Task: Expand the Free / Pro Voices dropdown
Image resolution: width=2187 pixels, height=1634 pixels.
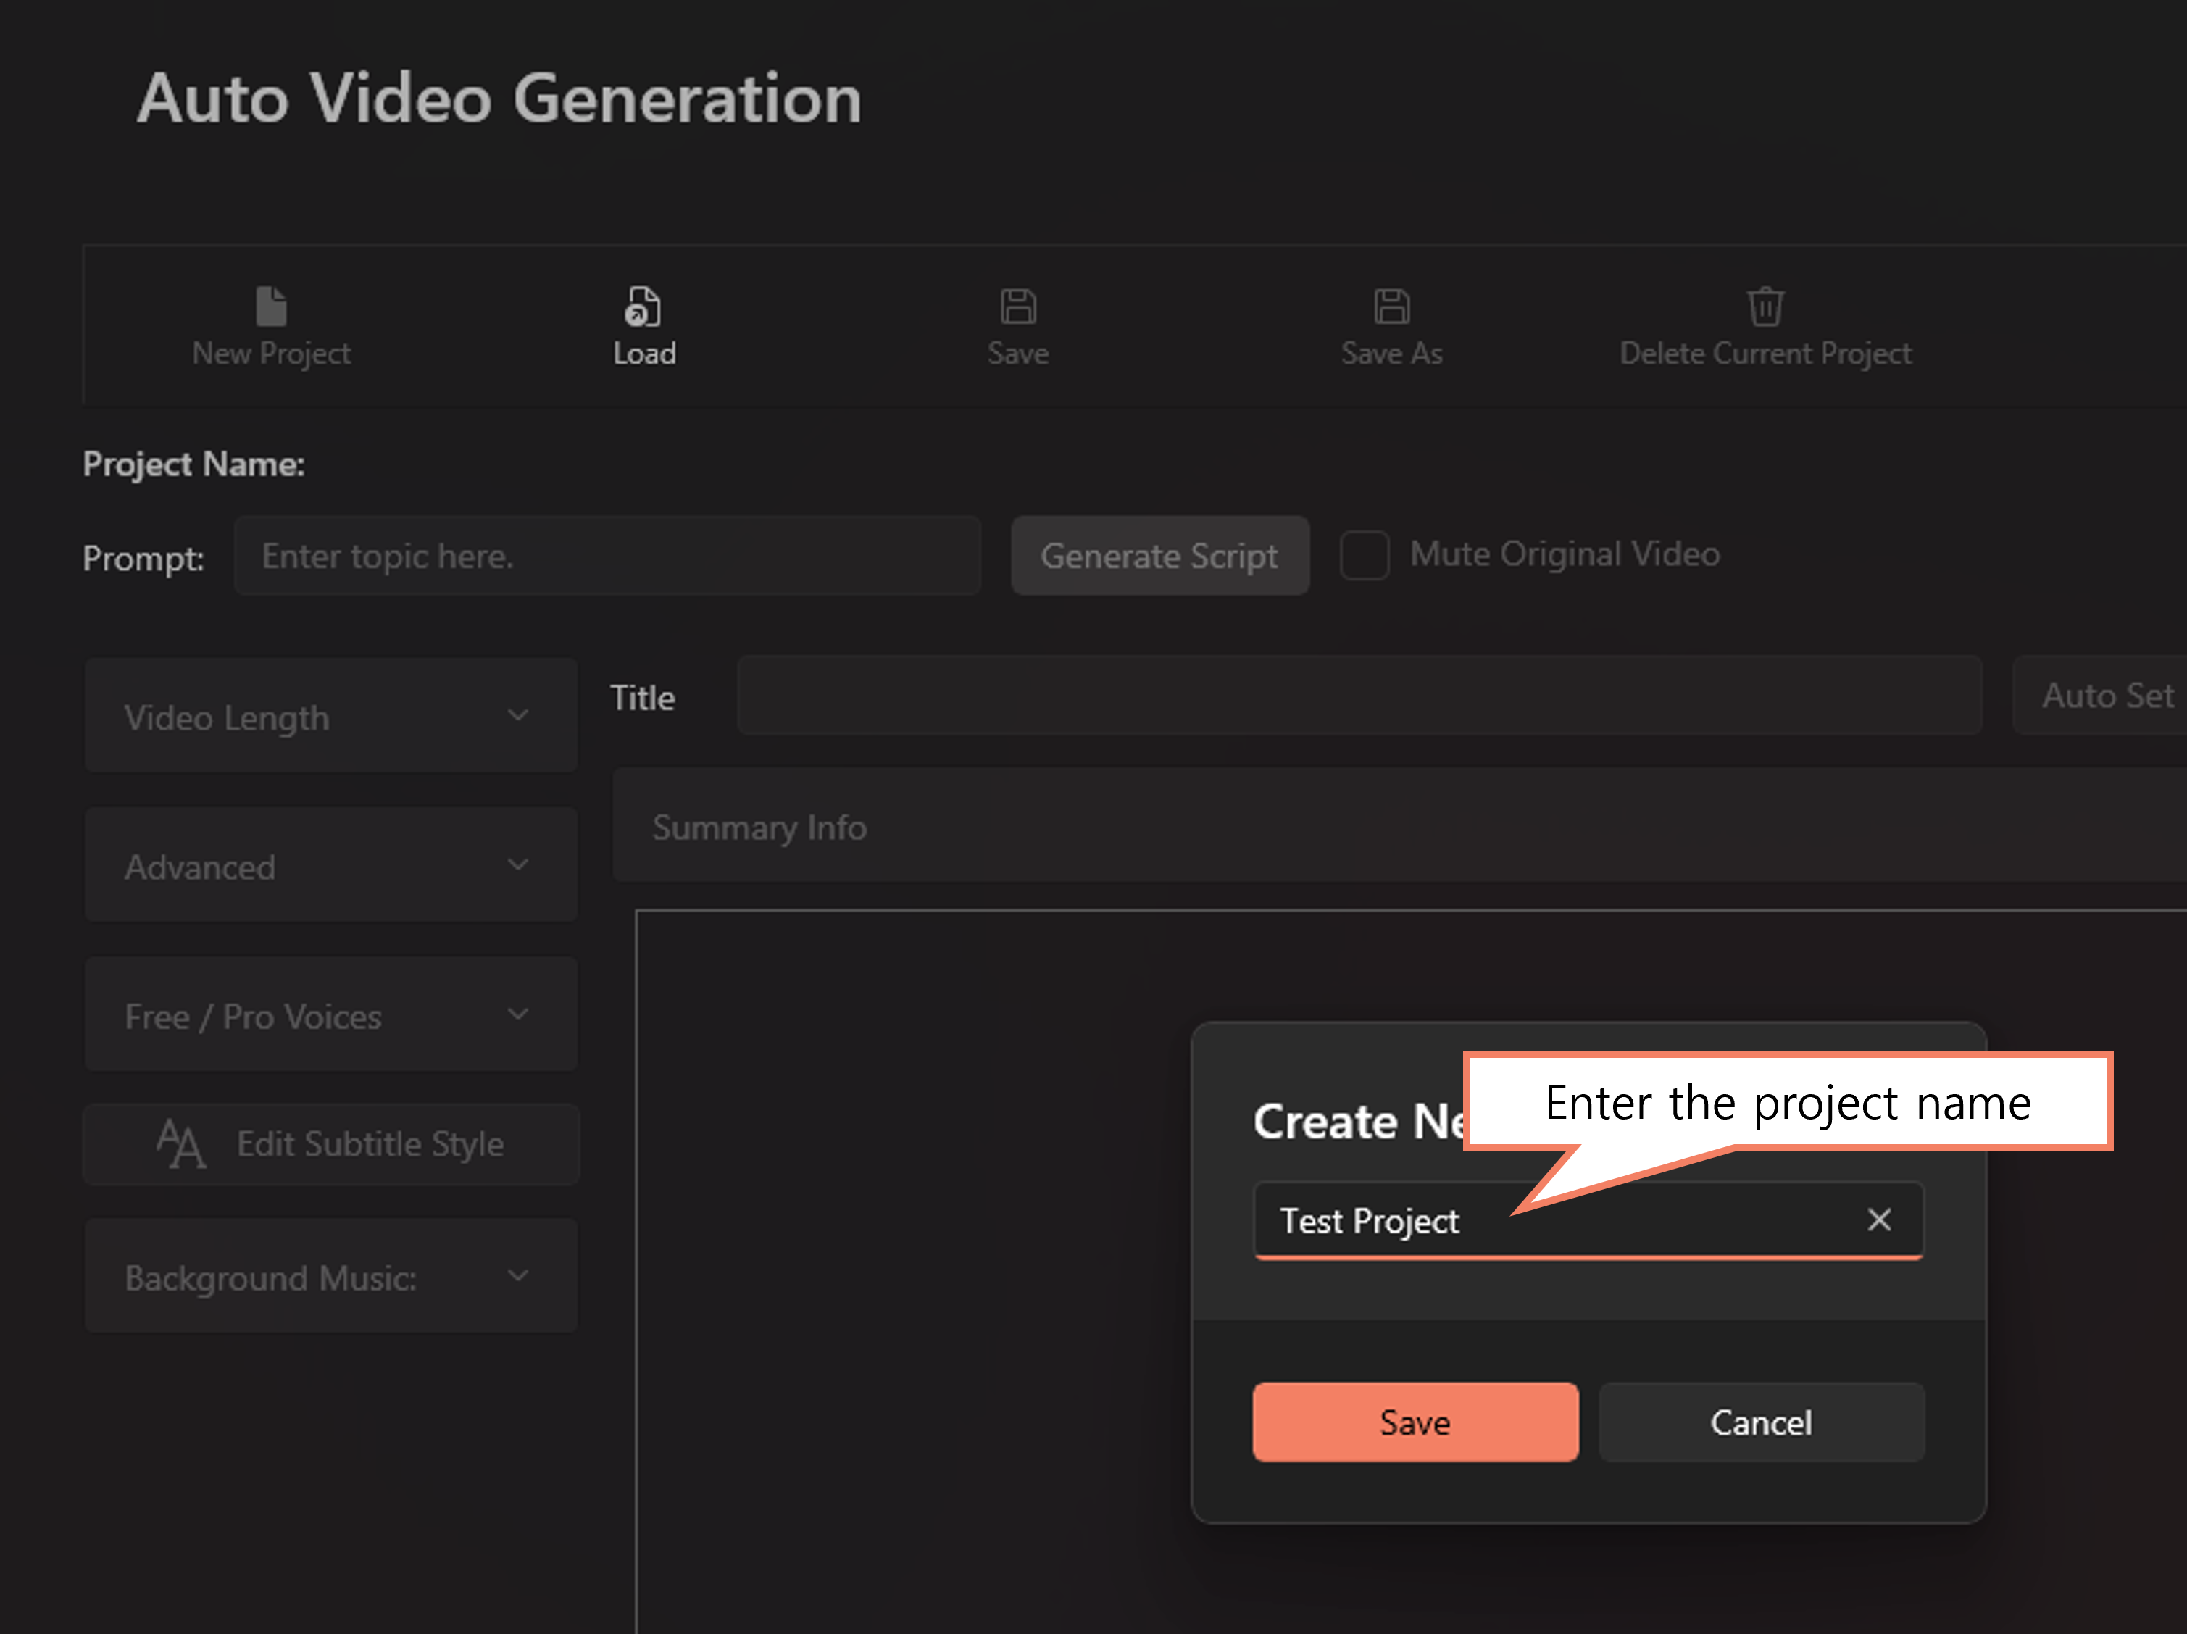Action: point(330,1014)
